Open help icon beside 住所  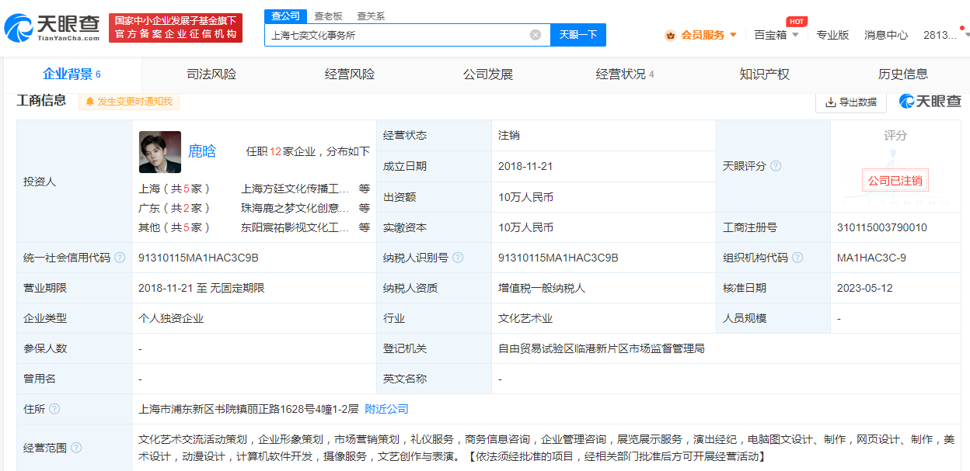tap(54, 409)
